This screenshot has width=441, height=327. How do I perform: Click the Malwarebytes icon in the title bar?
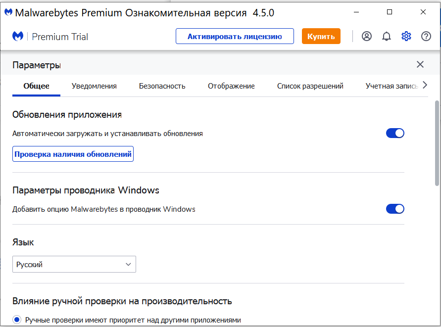8,12
